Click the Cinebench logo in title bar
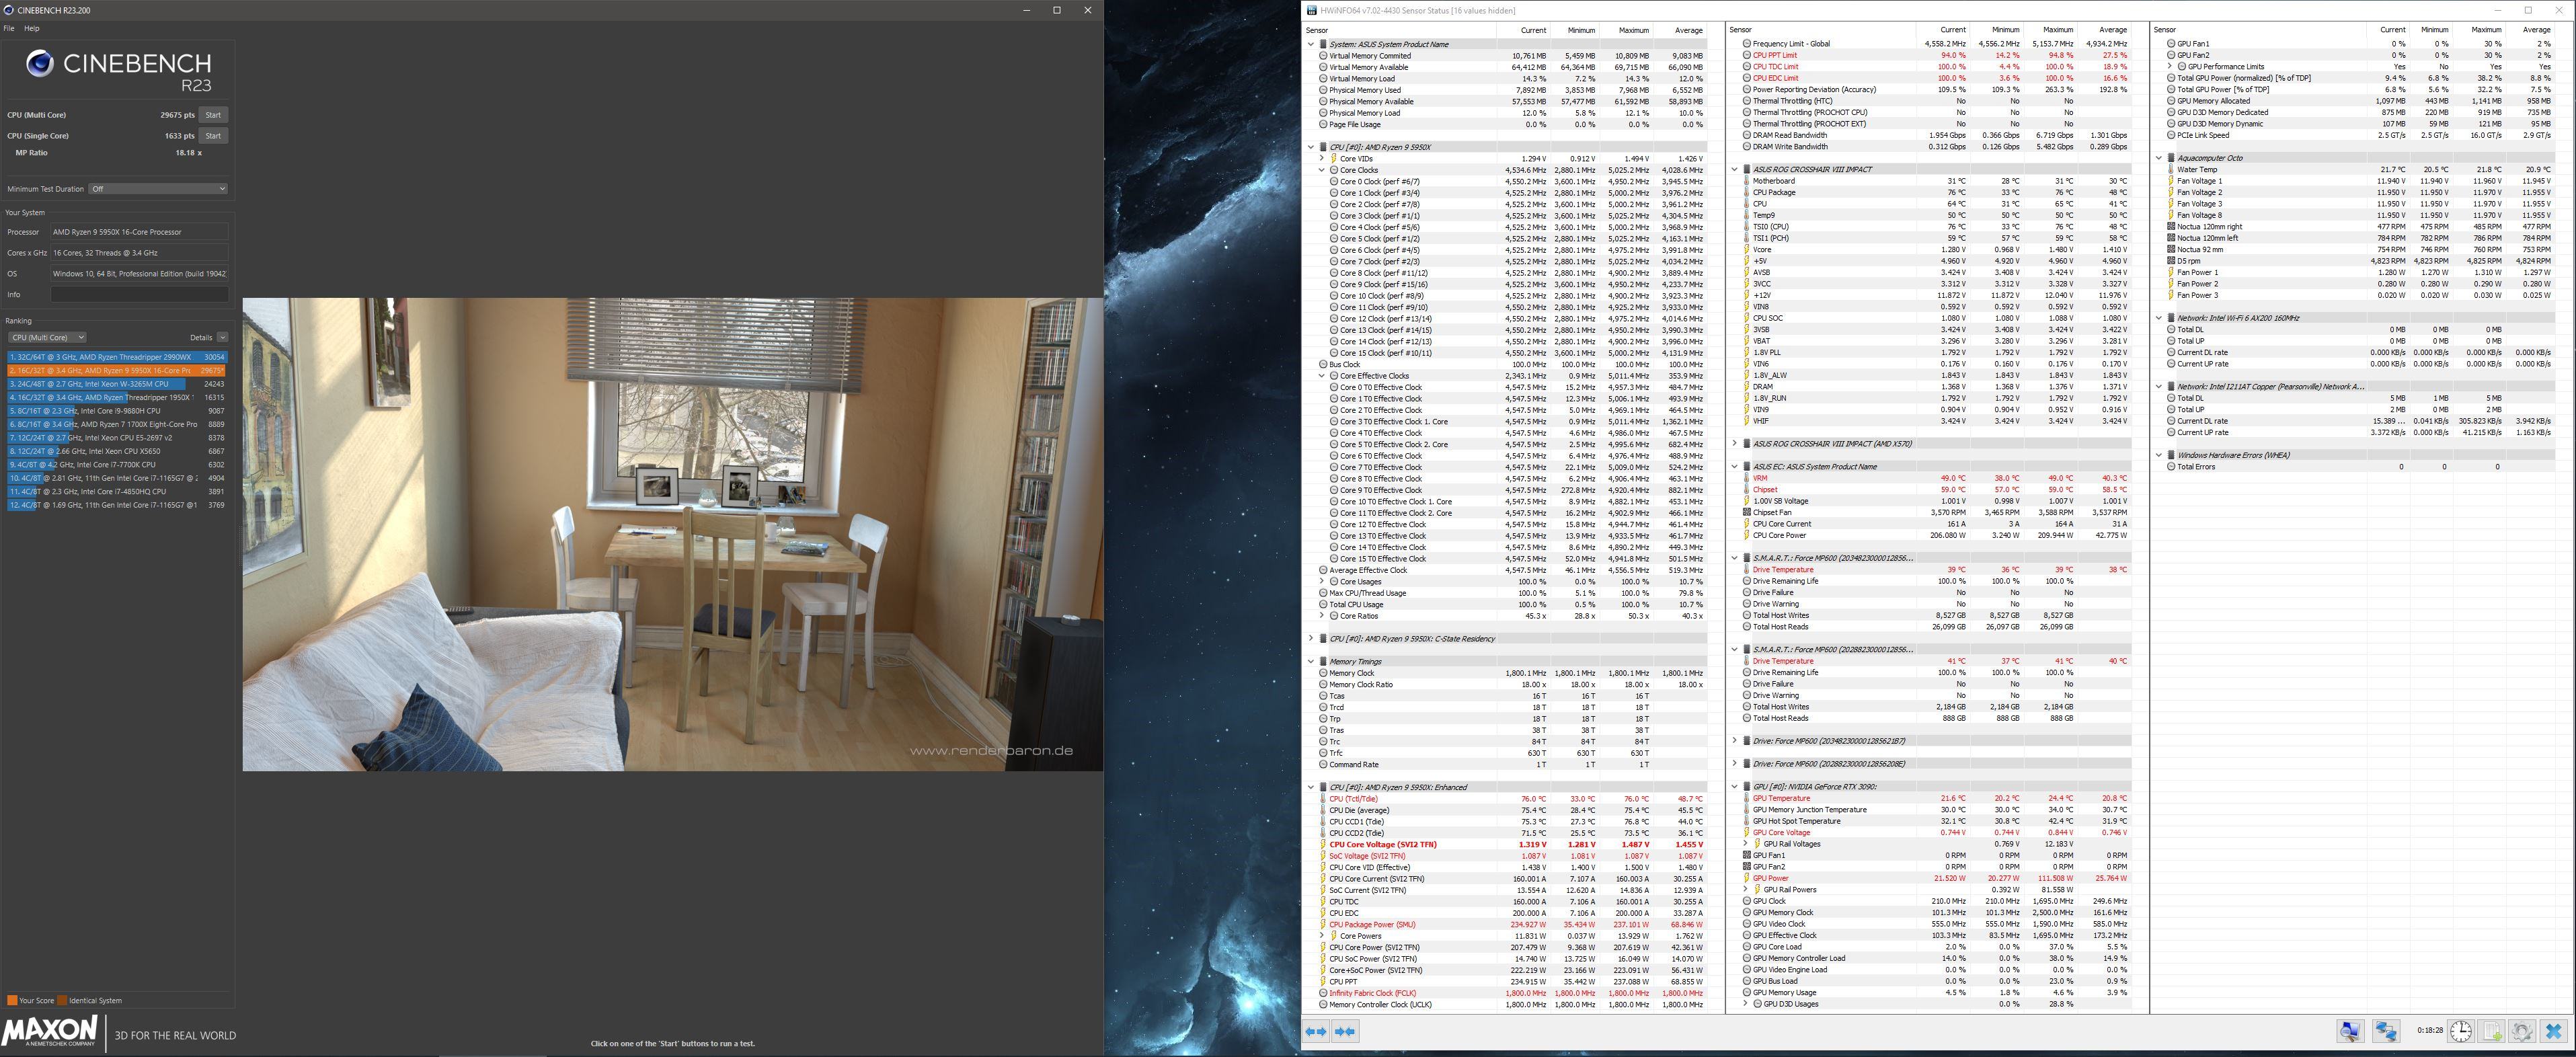Viewport: 2576px width, 1057px height. point(9,10)
